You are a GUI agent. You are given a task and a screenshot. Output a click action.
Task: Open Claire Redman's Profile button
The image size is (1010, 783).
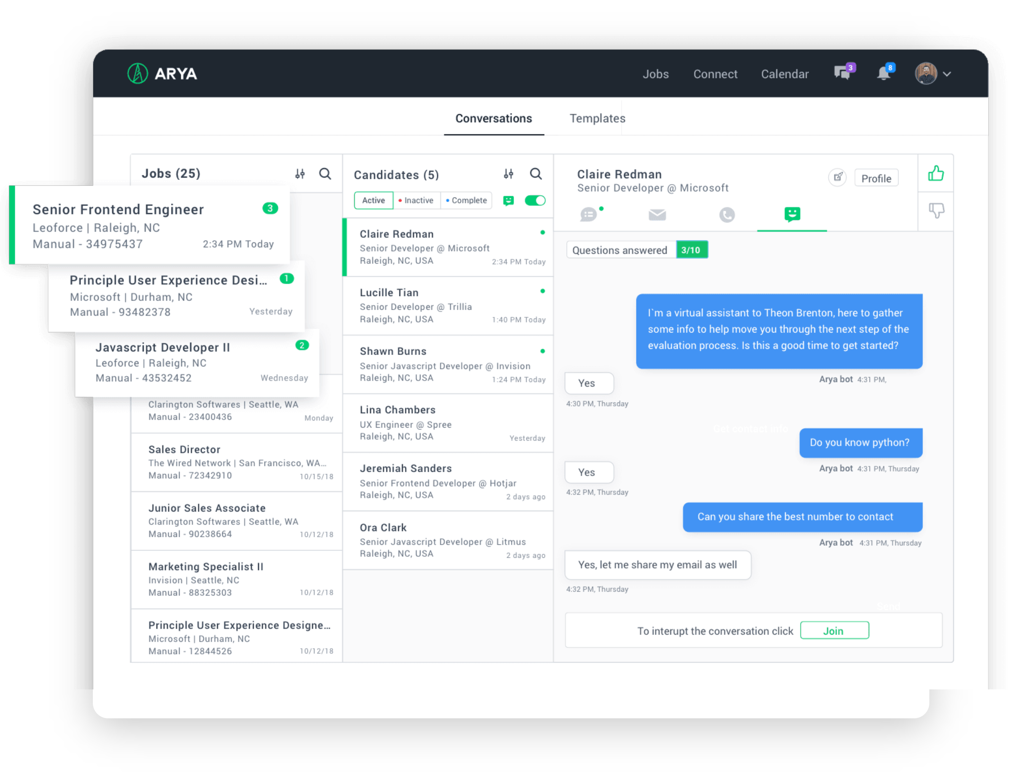tap(876, 178)
